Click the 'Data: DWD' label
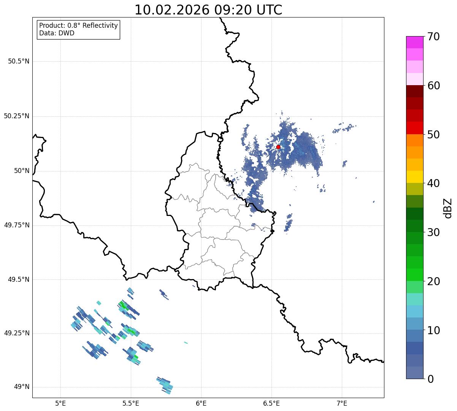Screen dimensions: 457x411 click(x=57, y=33)
